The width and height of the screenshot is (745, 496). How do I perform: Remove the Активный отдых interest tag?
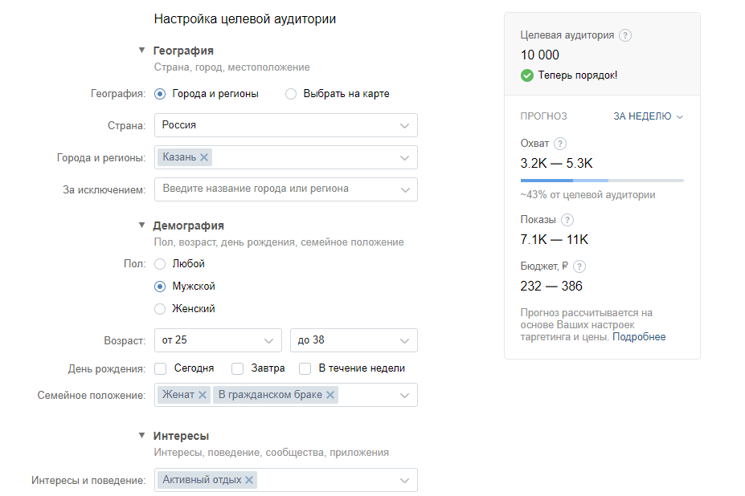[249, 480]
